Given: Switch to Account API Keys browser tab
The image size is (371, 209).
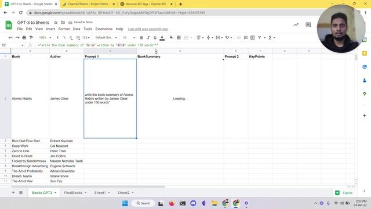Looking at the screenshot, I should click(x=146, y=4).
